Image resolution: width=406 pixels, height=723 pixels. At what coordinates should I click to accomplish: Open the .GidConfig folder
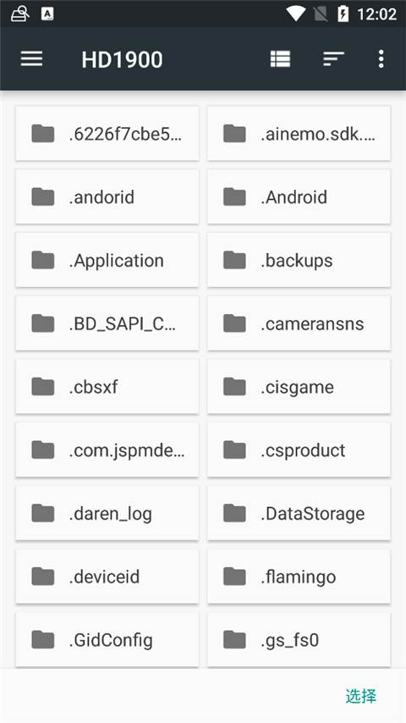(x=107, y=639)
